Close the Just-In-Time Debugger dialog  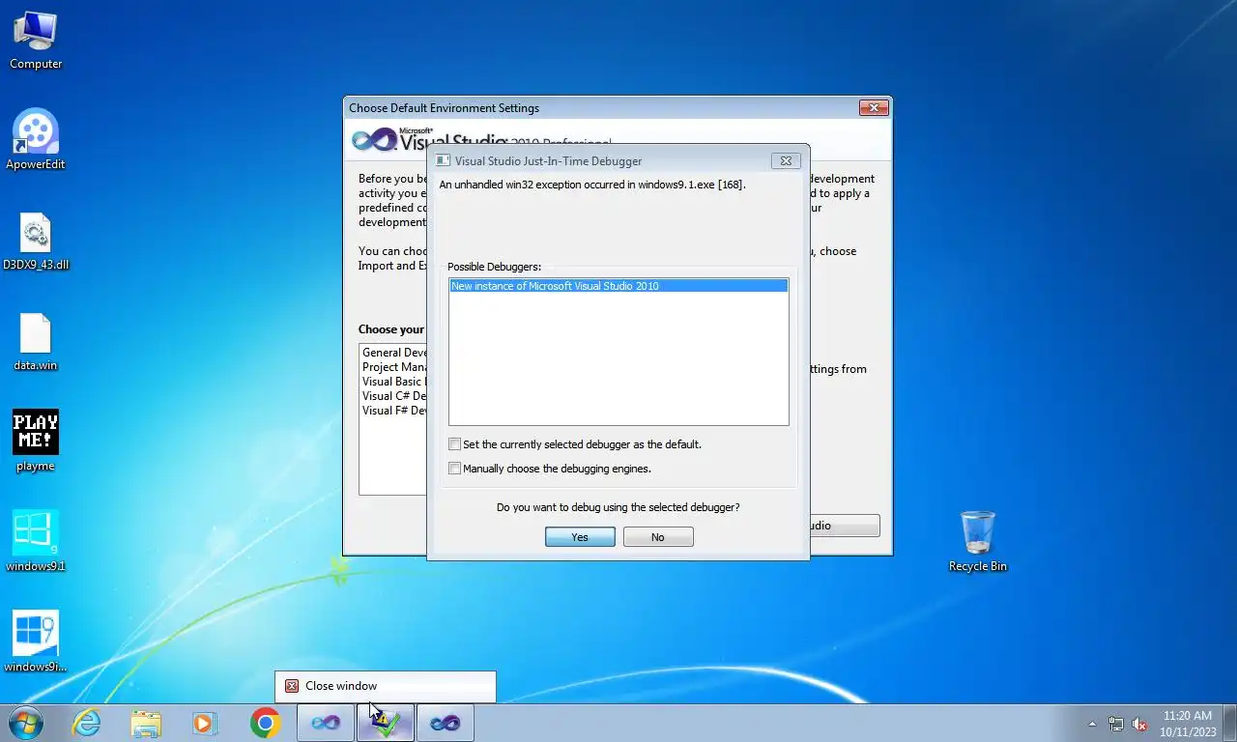tap(786, 161)
